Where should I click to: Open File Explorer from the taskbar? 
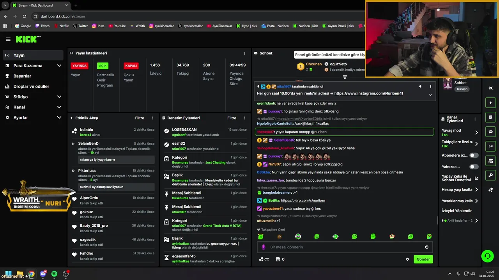coord(19,274)
